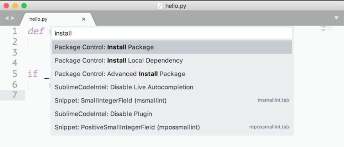This screenshot has height=147, width=344.
Task: Switch to the hello.py tab
Action: [x=38, y=19]
